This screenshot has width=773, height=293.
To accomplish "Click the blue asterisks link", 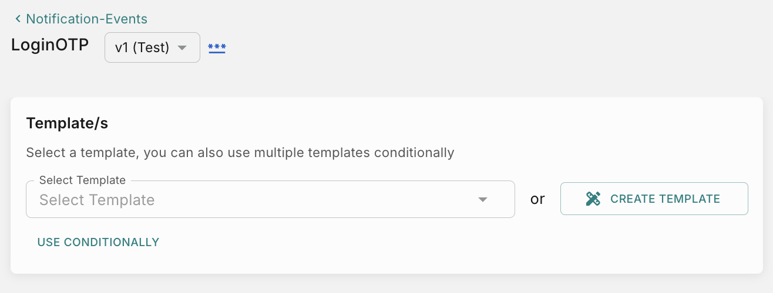I will pyautogui.click(x=217, y=48).
